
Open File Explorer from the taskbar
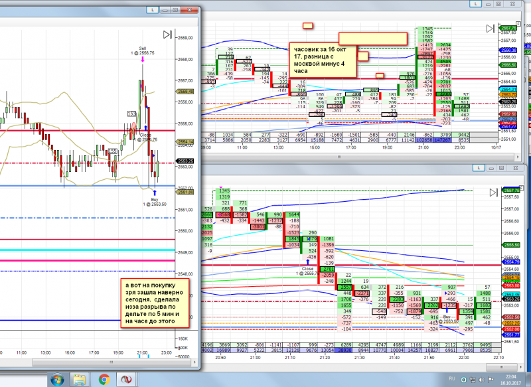click(79, 380)
